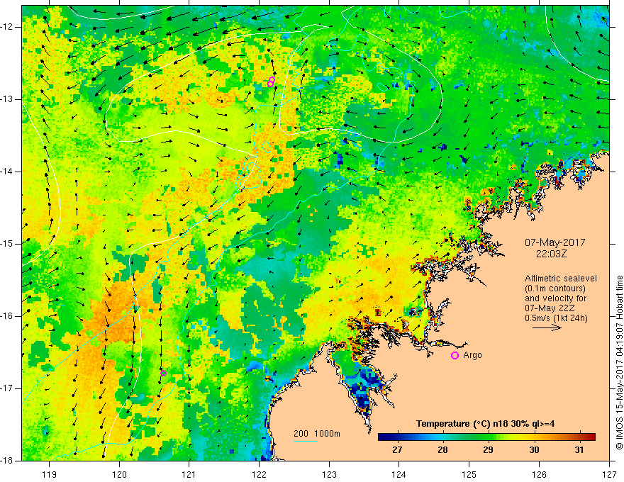Click the '(0.1m contours)' text line
The image size is (624, 482).
pos(555,288)
